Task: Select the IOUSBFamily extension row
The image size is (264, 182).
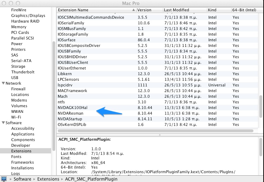Action: pyautogui.click(x=157, y=51)
